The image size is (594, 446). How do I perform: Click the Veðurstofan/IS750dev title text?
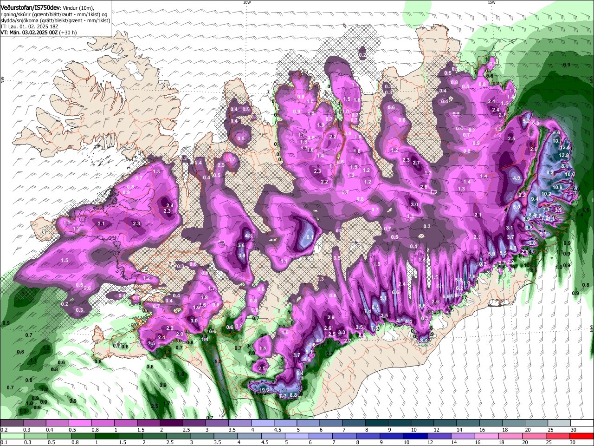[30, 7]
